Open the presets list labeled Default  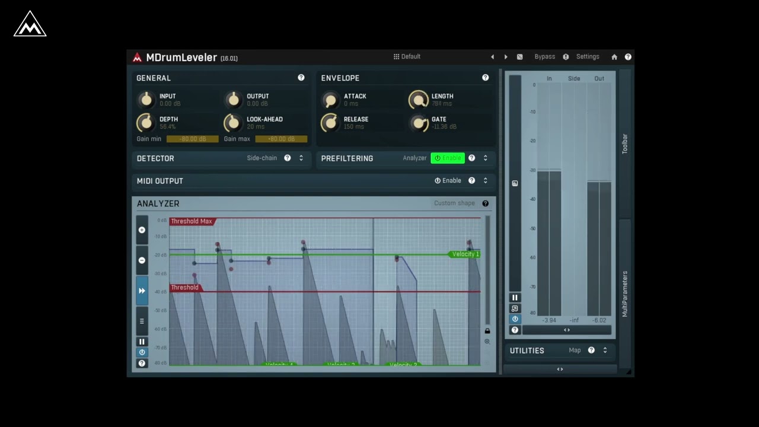coord(407,56)
